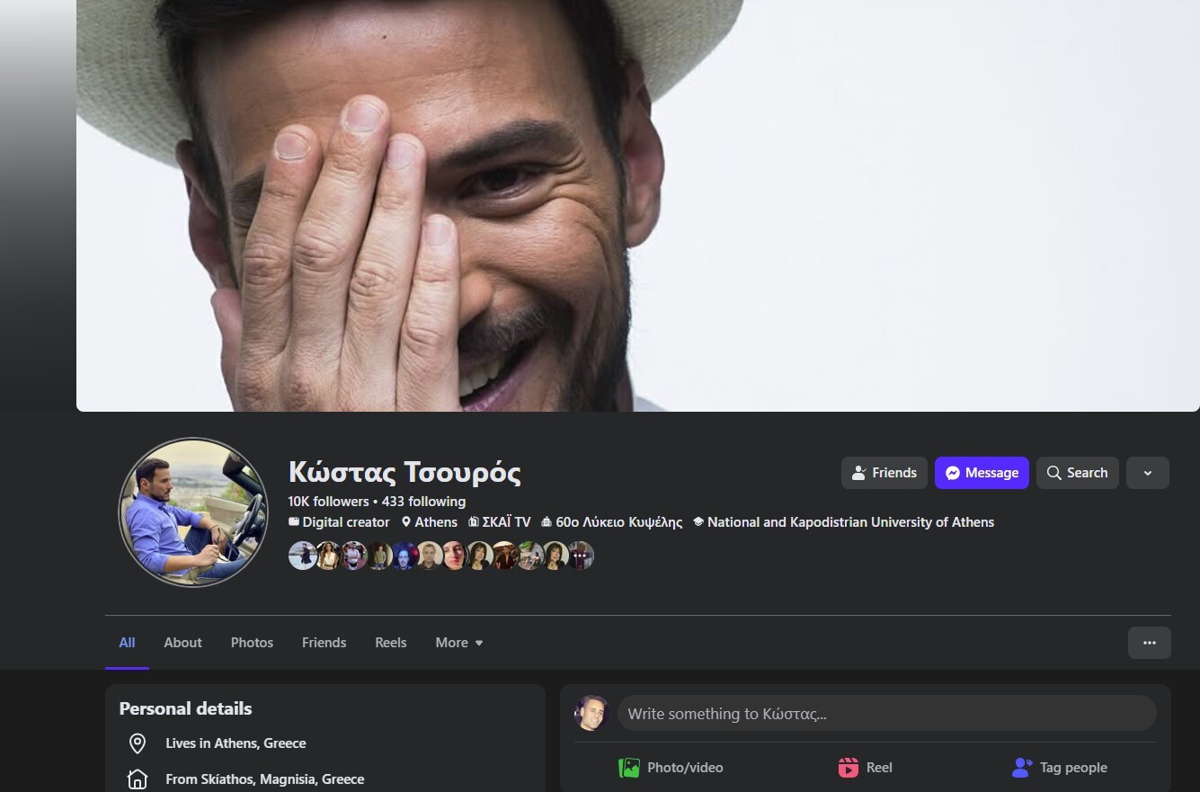Open the ΣΚΑΪ TV workplace link

tap(506, 522)
